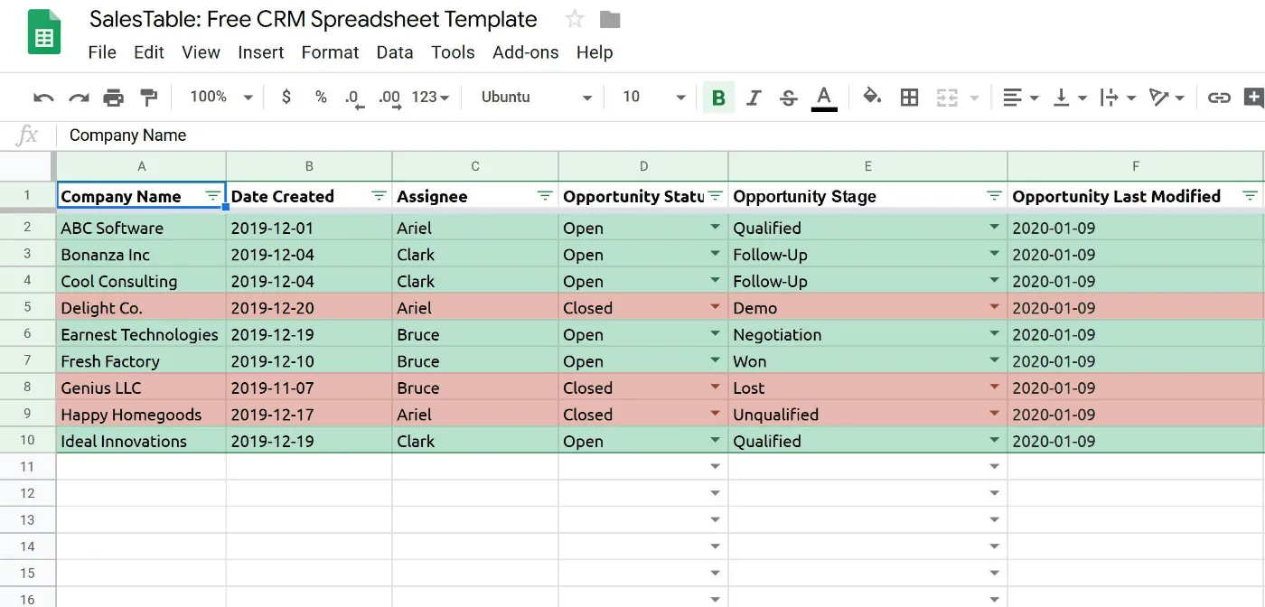Format selection as percent

(x=321, y=97)
